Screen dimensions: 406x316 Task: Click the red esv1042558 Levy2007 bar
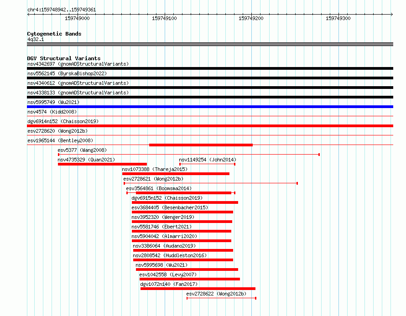pyautogui.click(x=190, y=279)
